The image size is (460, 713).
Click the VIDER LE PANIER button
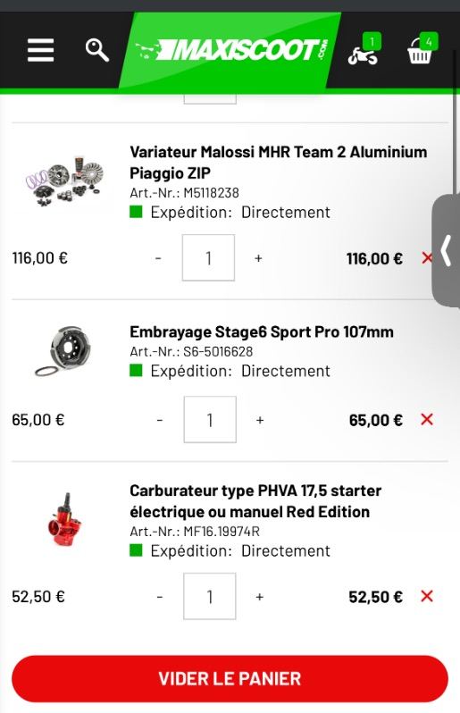point(230,678)
